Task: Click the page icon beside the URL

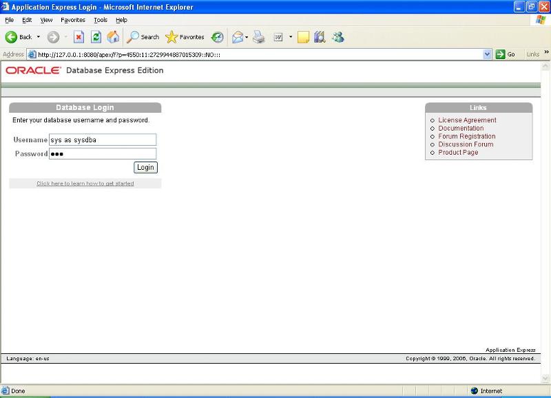Action: coord(32,54)
